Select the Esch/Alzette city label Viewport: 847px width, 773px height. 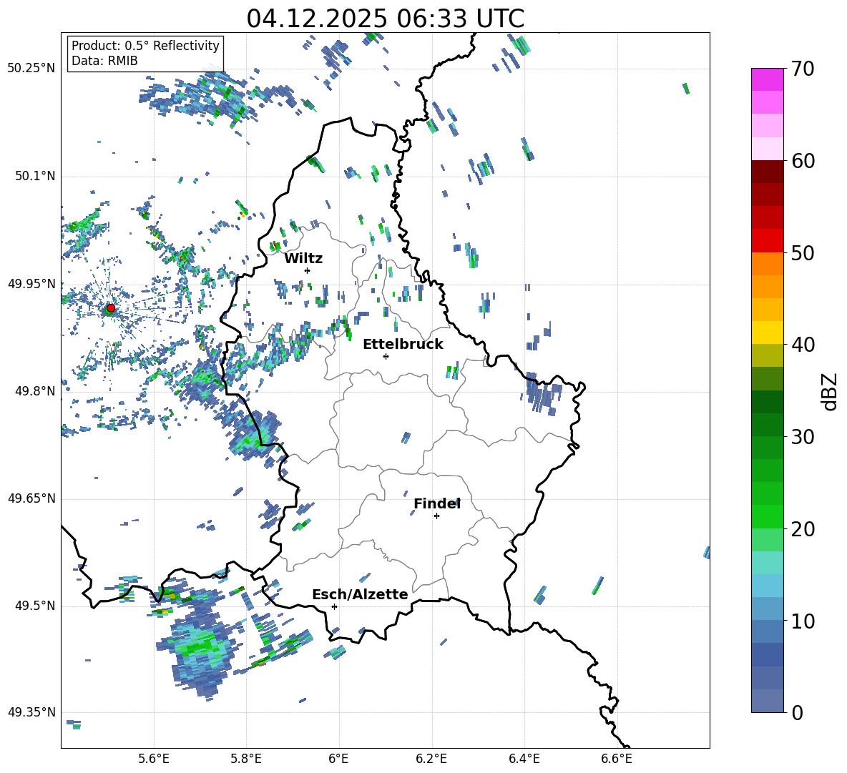pos(360,594)
